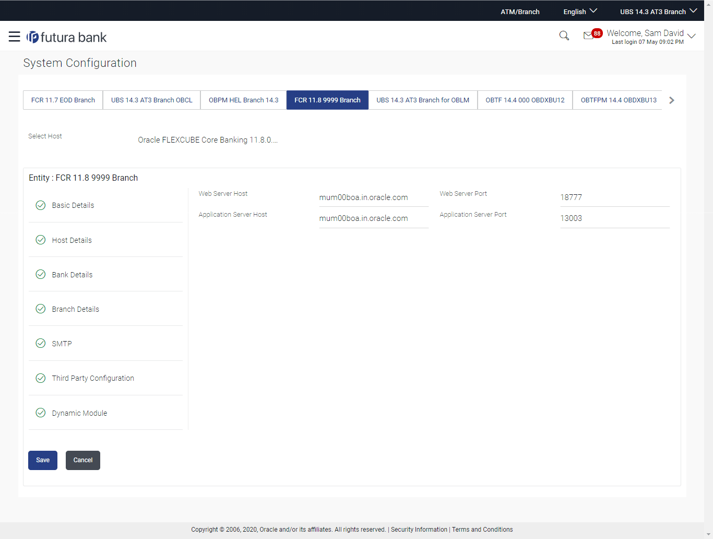Switch to the UBS 14.3 AT3 Branch for OBLM tab

click(423, 100)
